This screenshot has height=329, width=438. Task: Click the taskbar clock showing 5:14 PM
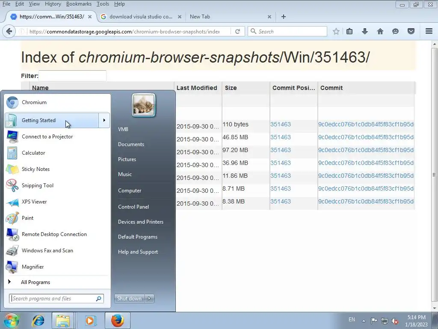[417, 321]
